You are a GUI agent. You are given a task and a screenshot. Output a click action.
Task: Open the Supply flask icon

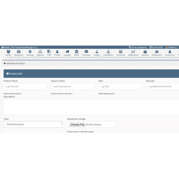coord(97,52)
